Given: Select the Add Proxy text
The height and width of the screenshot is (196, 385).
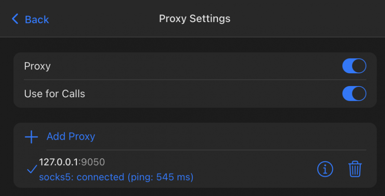Looking at the screenshot, I should pyautogui.click(x=71, y=137).
